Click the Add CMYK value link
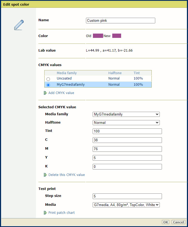 point(61,93)
